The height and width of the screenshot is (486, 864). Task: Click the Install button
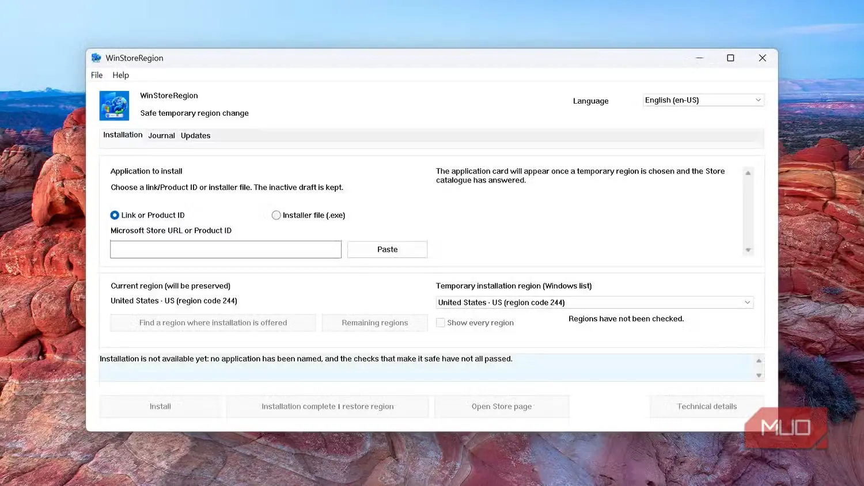pos(160,407)
